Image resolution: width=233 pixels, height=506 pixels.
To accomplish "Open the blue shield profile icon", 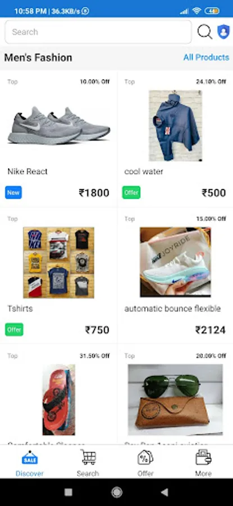I will tap(223, 32).
